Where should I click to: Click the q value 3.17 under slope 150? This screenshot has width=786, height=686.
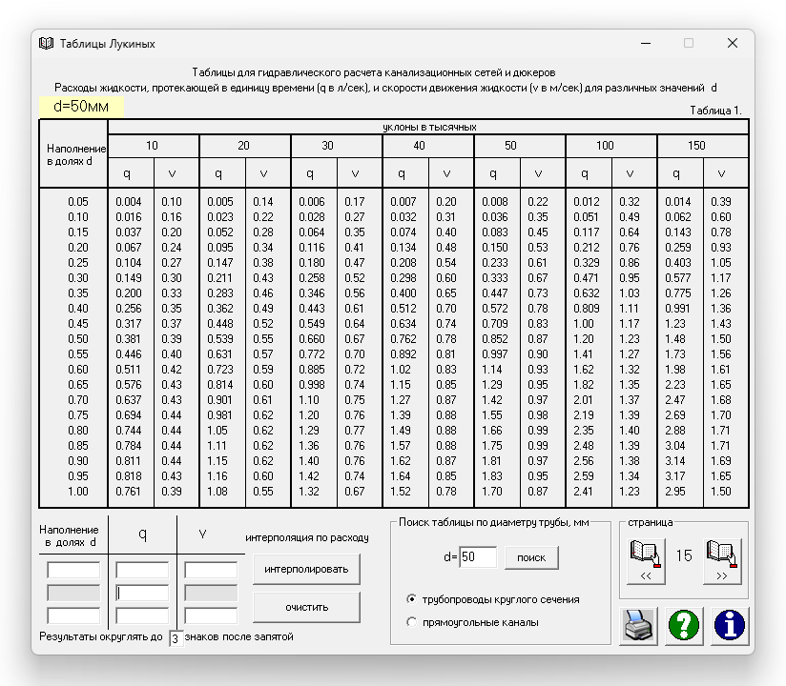pyautogui.click(x=675, y=476)
